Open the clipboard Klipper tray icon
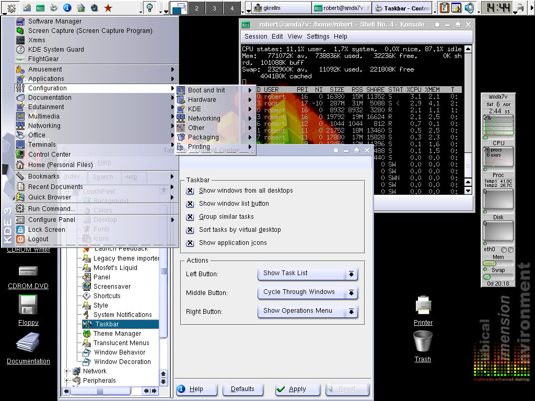535x401 pixels. tap(444, 7)
